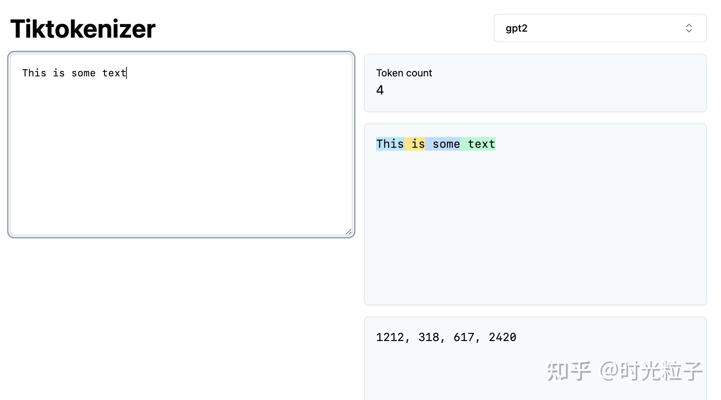721x400 pixels.
Task: Click the resize handle of the text input box
Action: click(349, 231)
